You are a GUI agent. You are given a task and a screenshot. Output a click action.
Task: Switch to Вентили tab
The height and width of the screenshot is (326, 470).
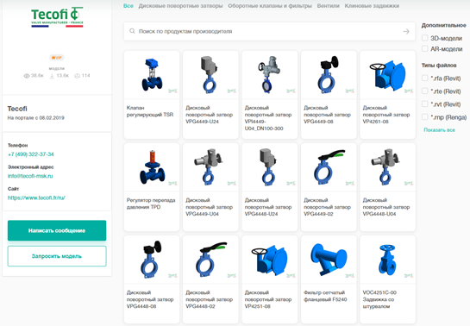pyautogui.click(x=329, y=6)
